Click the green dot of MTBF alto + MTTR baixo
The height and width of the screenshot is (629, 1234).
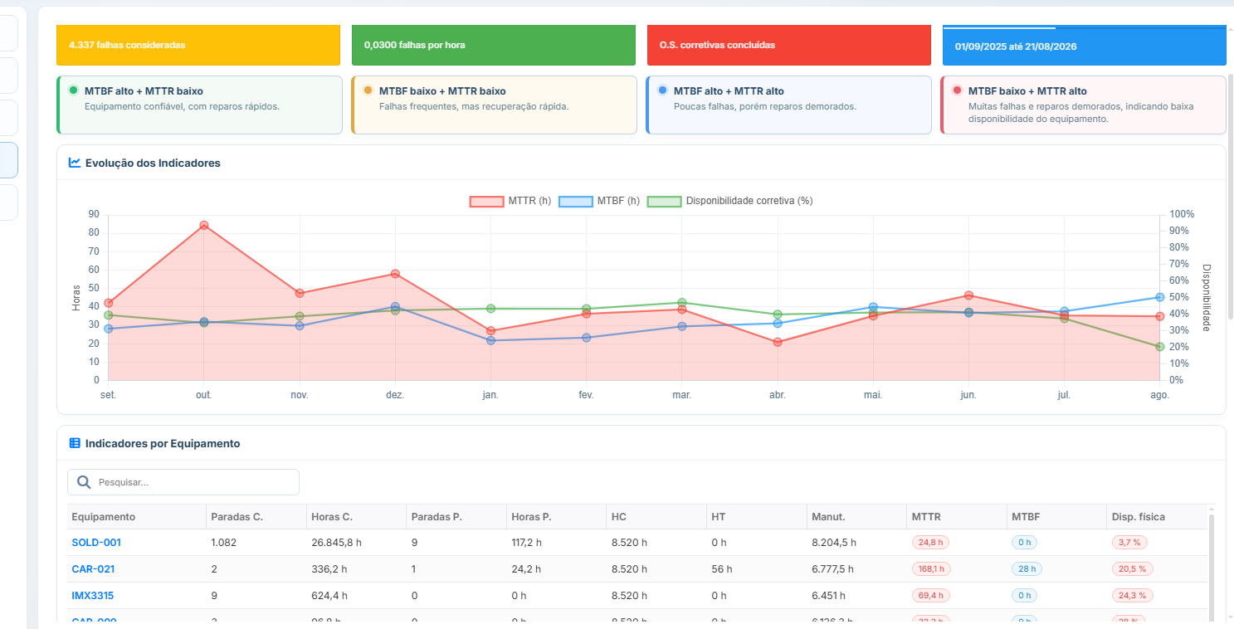click(x=73, y=90)
